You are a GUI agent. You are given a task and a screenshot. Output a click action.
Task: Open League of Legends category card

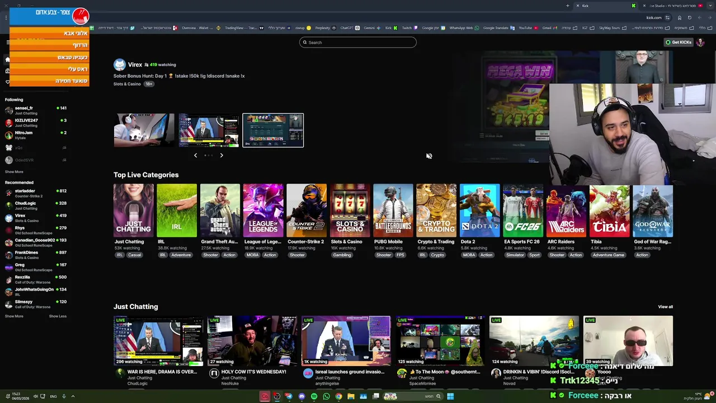coord(263,210)
